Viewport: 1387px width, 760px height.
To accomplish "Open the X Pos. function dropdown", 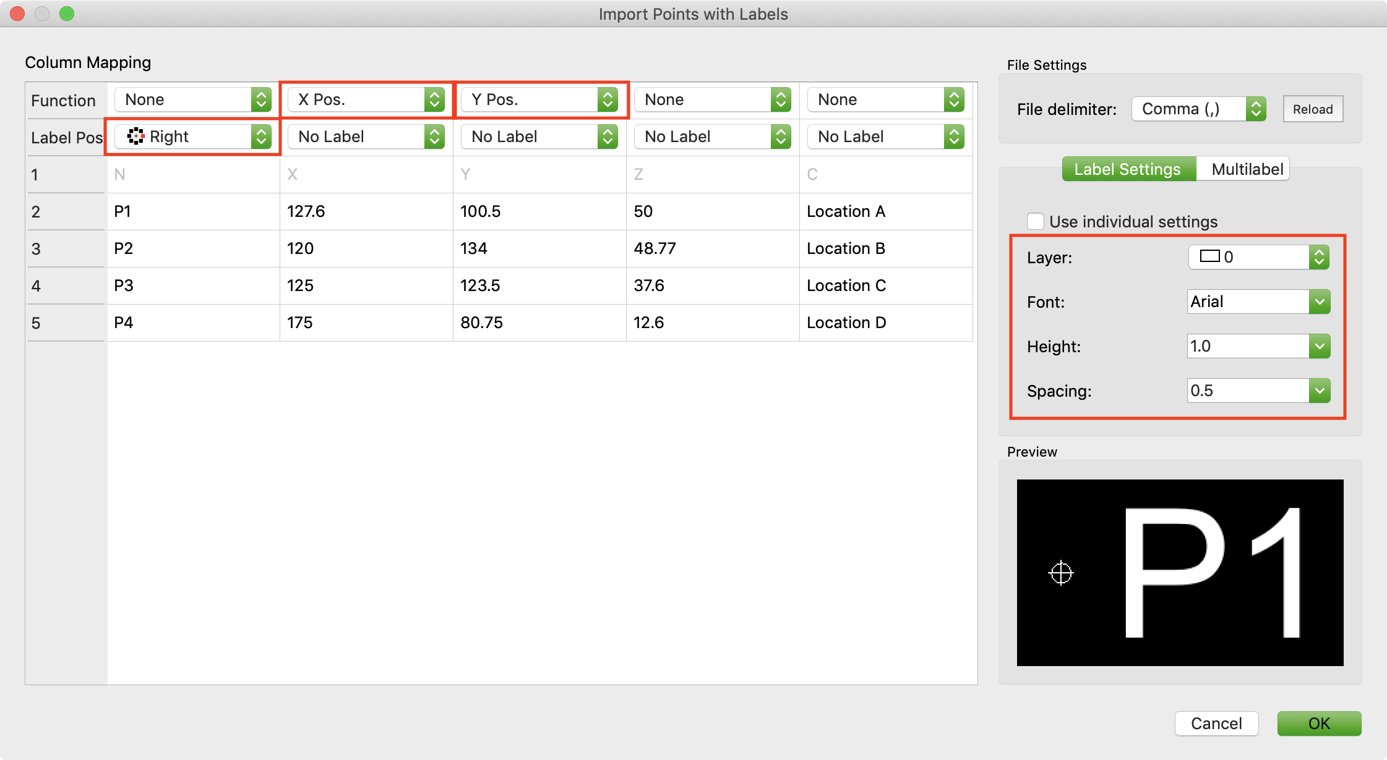I will (366, 99).
